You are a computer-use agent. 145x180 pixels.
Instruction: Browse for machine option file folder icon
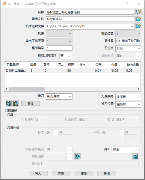tap(138, 26)
